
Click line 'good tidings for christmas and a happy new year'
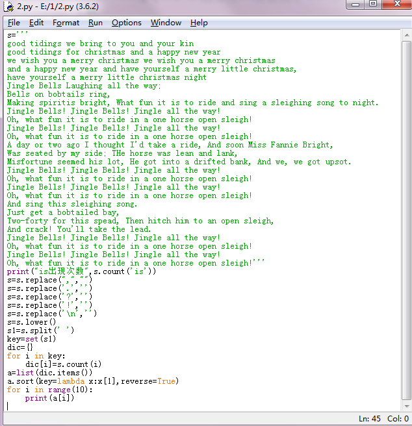[114, 52]
